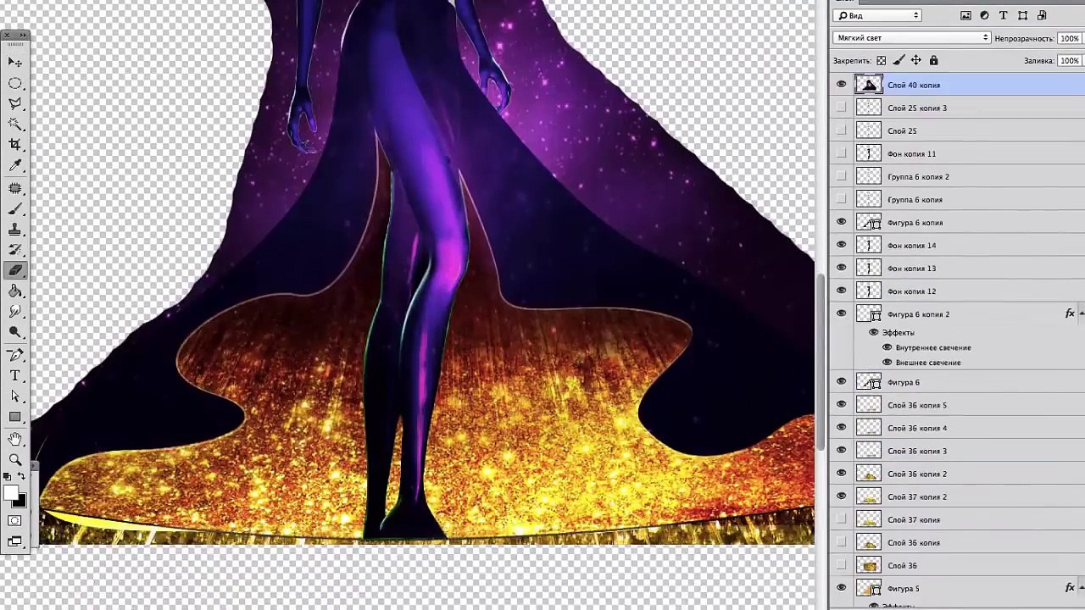This screenshot has height=610, width=1085.
Task: Select the Healing Brush tool
Action: tap(15, 188)
